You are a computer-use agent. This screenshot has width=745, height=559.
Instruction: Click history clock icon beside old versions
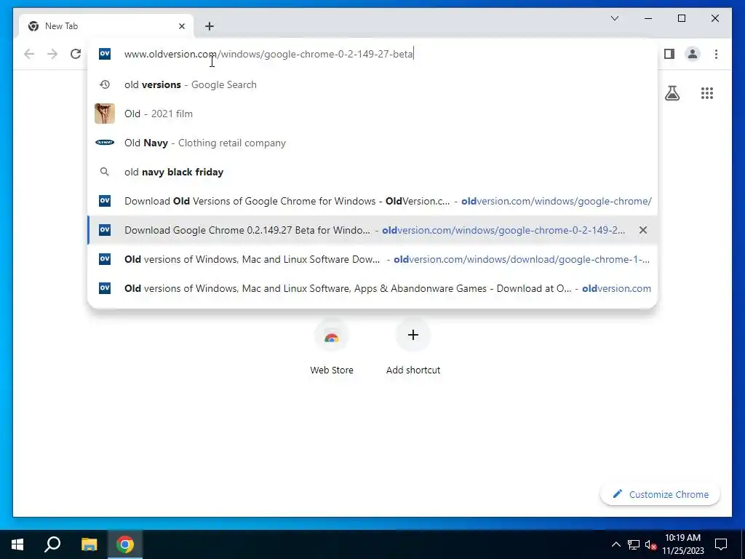coord(105,84)
